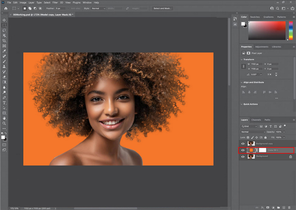Select the Blur tool
Viewport: 296px width, 210px height.
point(4,87)
